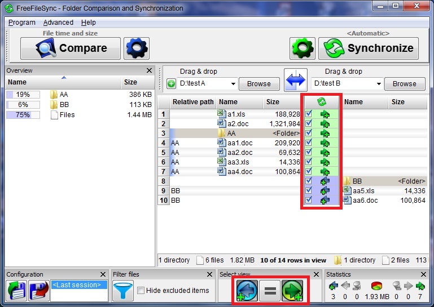
Task: Save configuration floppy disk icon
Action: click(39, 291)
